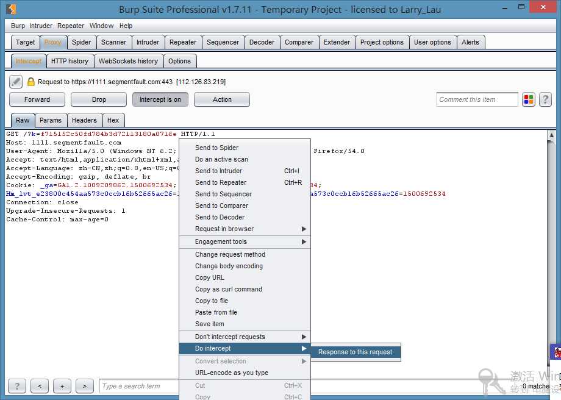Choose Do an active scan
The width and height of the screenshot is (561, 400).
[x=245, y=159]
